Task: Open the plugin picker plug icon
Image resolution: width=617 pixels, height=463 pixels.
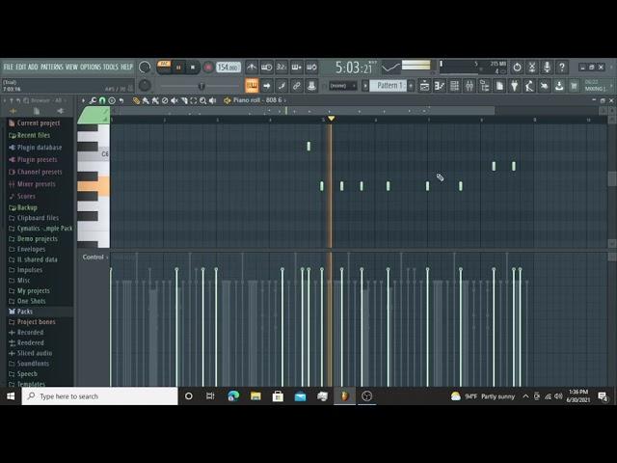Action: [514, 86]
